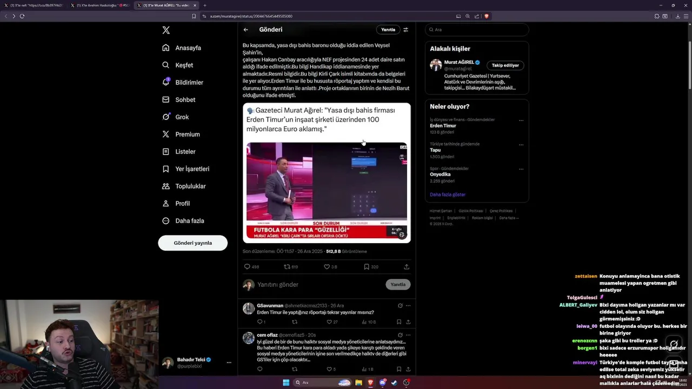Open account menu dots beside Bahadır Telci
Screen dimensions: 692x389
(229, 363)
